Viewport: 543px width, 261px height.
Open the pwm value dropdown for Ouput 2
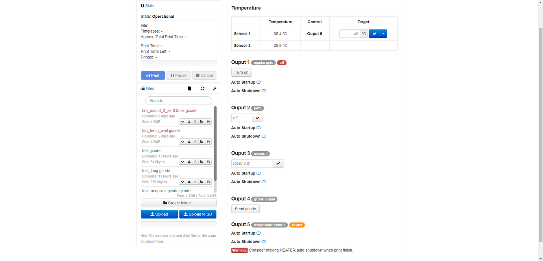pos(257,118)
